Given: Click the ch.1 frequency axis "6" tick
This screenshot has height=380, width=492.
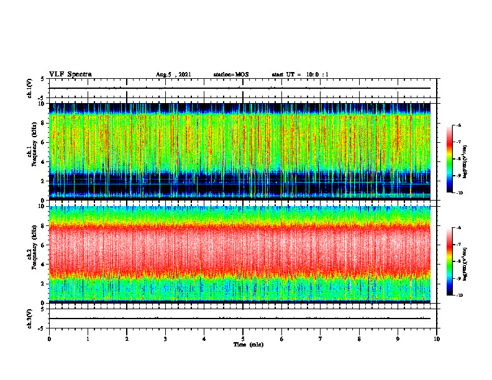Looking at the screenshot, I should click(x=43, y=142).
